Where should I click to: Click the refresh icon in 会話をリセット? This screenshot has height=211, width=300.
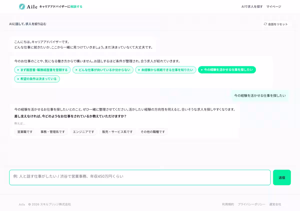tap(265, 24)
